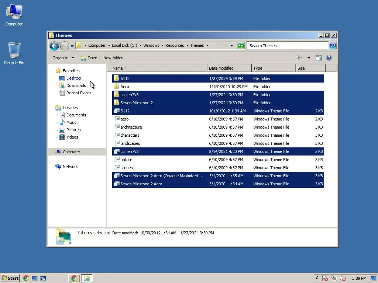
Task: Click the search magnifier button
Action: click(x=333, y=45)
